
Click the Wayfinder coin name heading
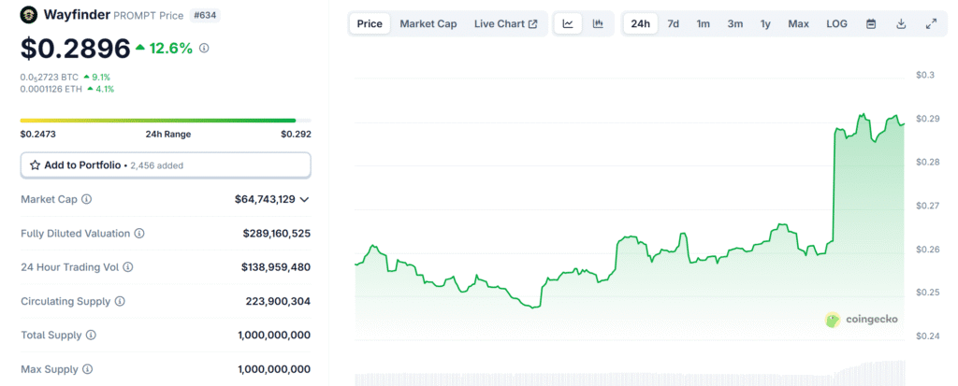(77, 15)
